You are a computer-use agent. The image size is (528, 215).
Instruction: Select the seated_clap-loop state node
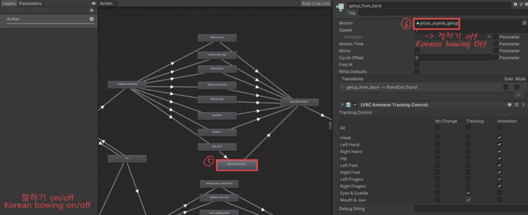coord(219,198)
